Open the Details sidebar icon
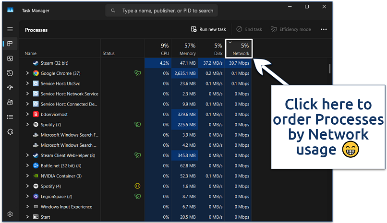 click(10, 117)
